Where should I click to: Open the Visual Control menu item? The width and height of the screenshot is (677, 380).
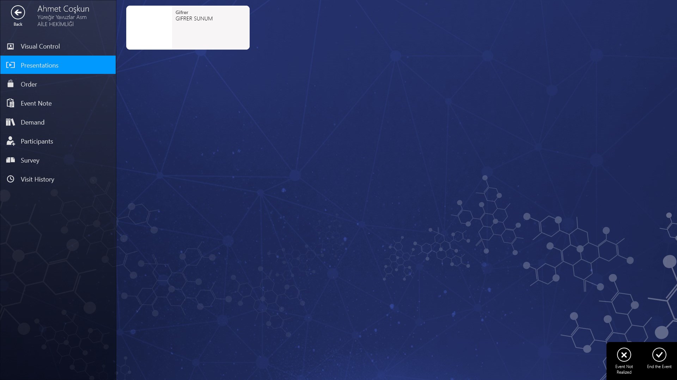40,46
